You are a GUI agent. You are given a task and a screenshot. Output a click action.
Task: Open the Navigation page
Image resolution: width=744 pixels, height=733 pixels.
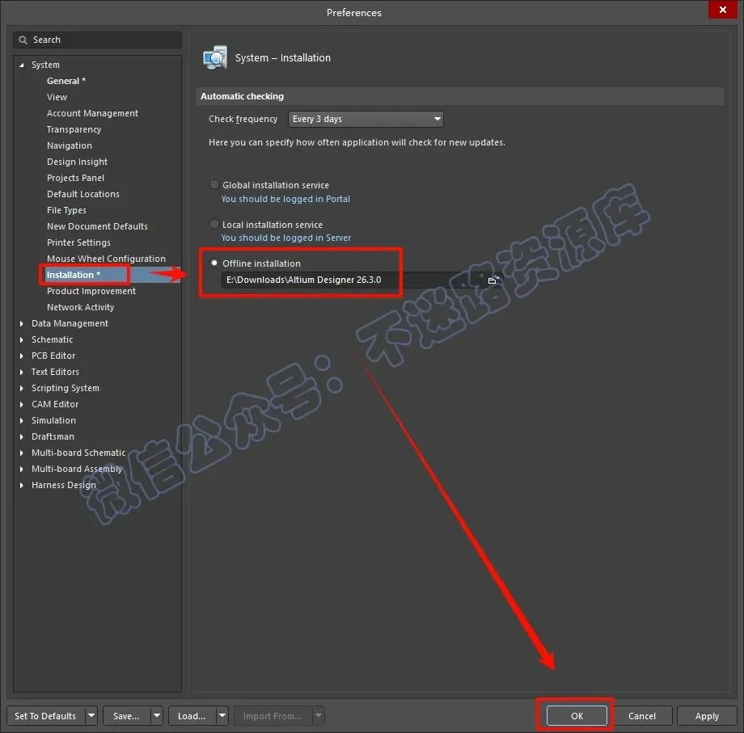[x=70, y=145]
